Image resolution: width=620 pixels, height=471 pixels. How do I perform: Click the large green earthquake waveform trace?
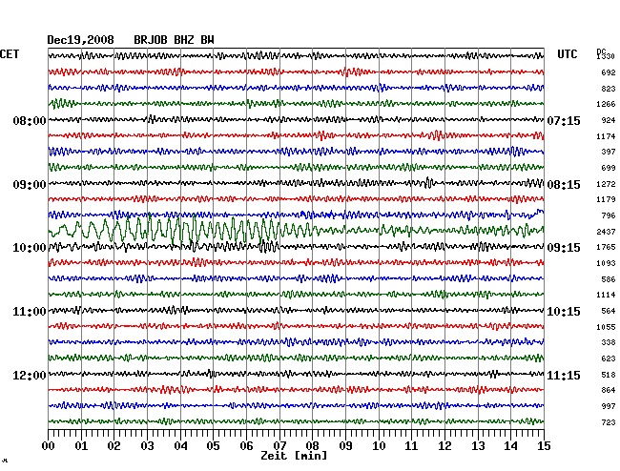[x=296, y=230]
